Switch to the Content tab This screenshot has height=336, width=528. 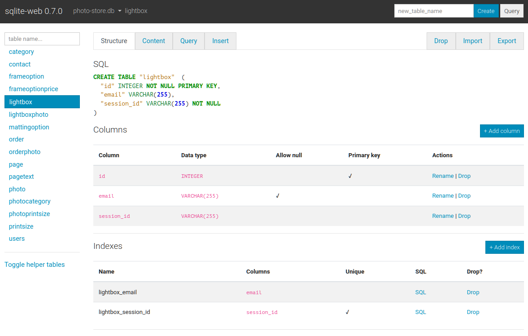(153, 41)
